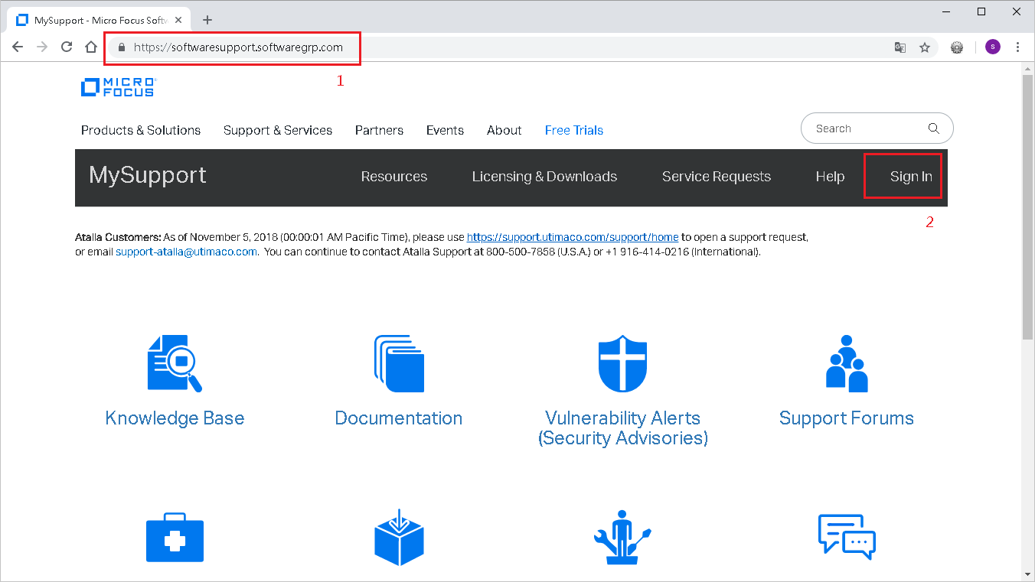The width and height of the screenshot is (1035, 582).
Task: Click the gear extension icon
Action: pyautogui.click(x=957, y=47)
